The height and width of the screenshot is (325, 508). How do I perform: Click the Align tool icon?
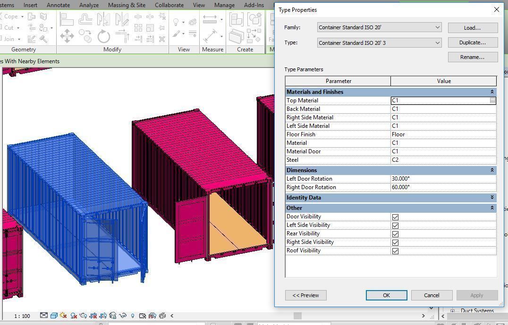[67, 19]
